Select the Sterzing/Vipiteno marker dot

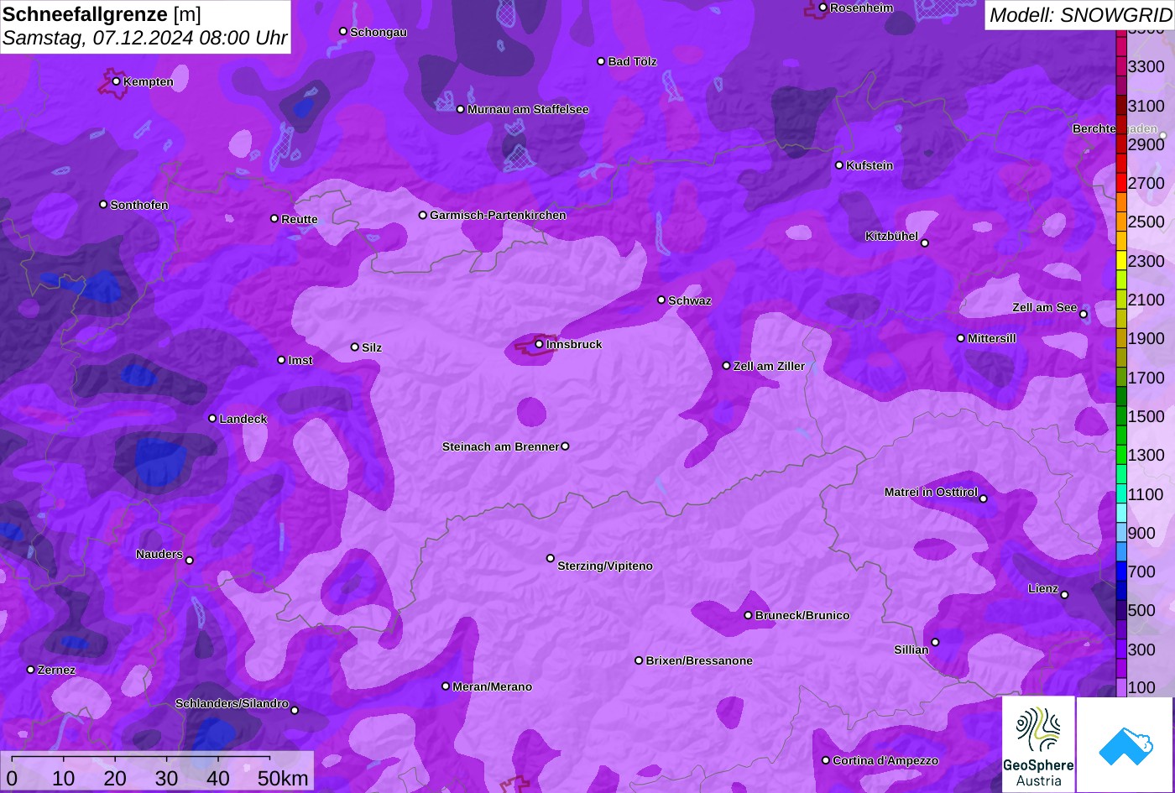551,558
